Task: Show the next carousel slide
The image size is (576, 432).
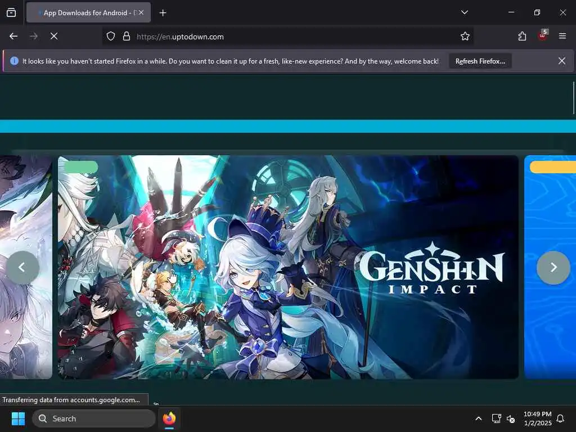Action: pos(553,267)
